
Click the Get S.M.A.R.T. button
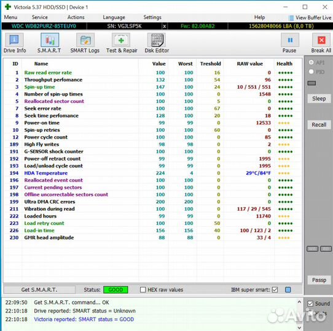coord(39,290)
